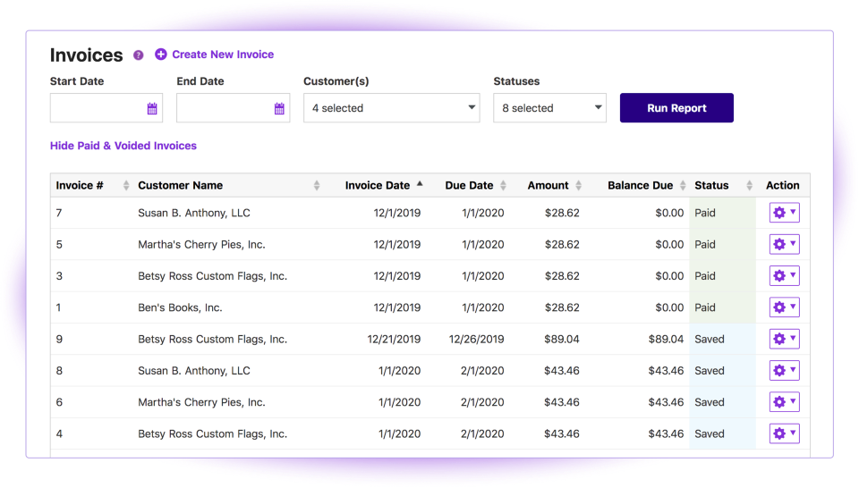Click Betsy Ross Custom Flags in invoice 9 row

(x=213, y=340)
